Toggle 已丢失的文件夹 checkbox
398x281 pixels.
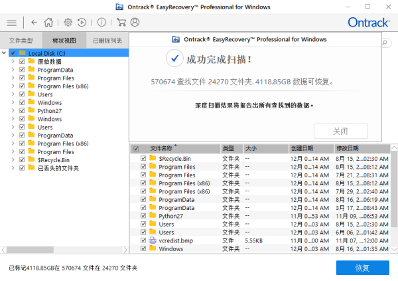22,168
